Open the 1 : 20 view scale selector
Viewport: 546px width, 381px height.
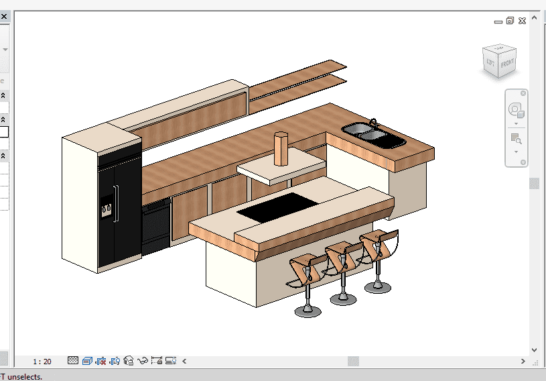pyautogui.click(x=42, y=362)
